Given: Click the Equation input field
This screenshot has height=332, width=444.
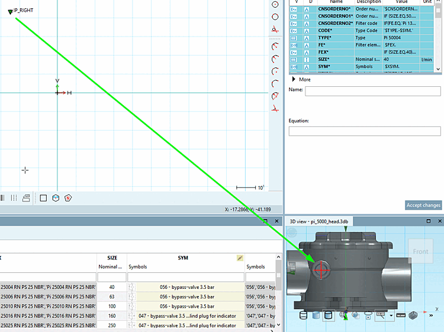Looking at the screenshot, I should 365,131.
